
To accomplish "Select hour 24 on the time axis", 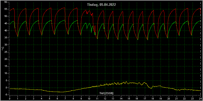I will pyautogui.click(x=200, y=98).
